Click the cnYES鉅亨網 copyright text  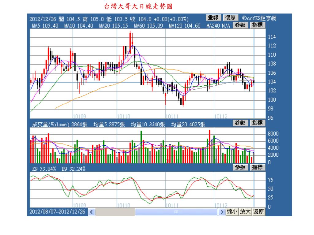click(x=259, y=18)
